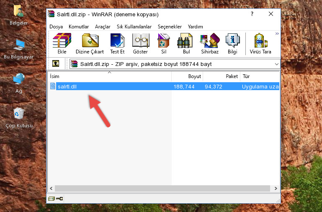Open the Bul (Find) binoculars tool

point(186,43)
